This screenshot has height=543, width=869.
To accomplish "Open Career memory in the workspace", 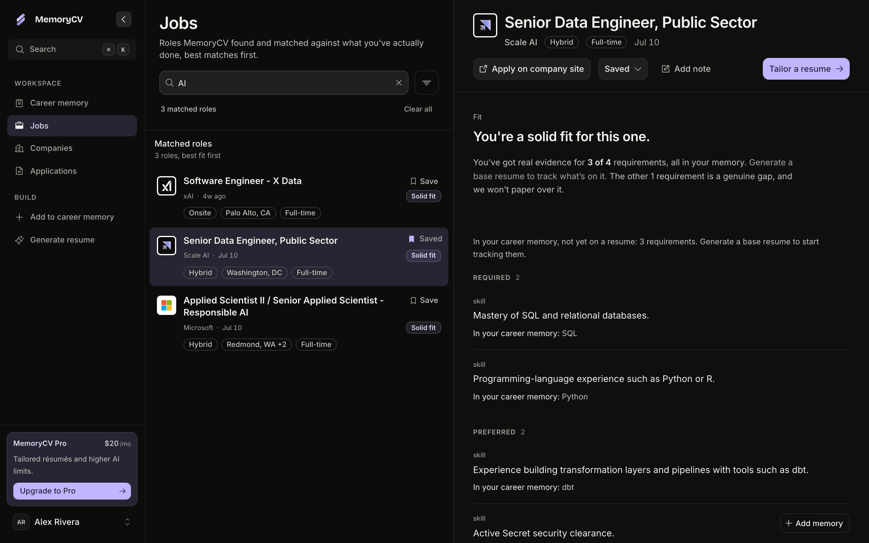I will (72, 103).
